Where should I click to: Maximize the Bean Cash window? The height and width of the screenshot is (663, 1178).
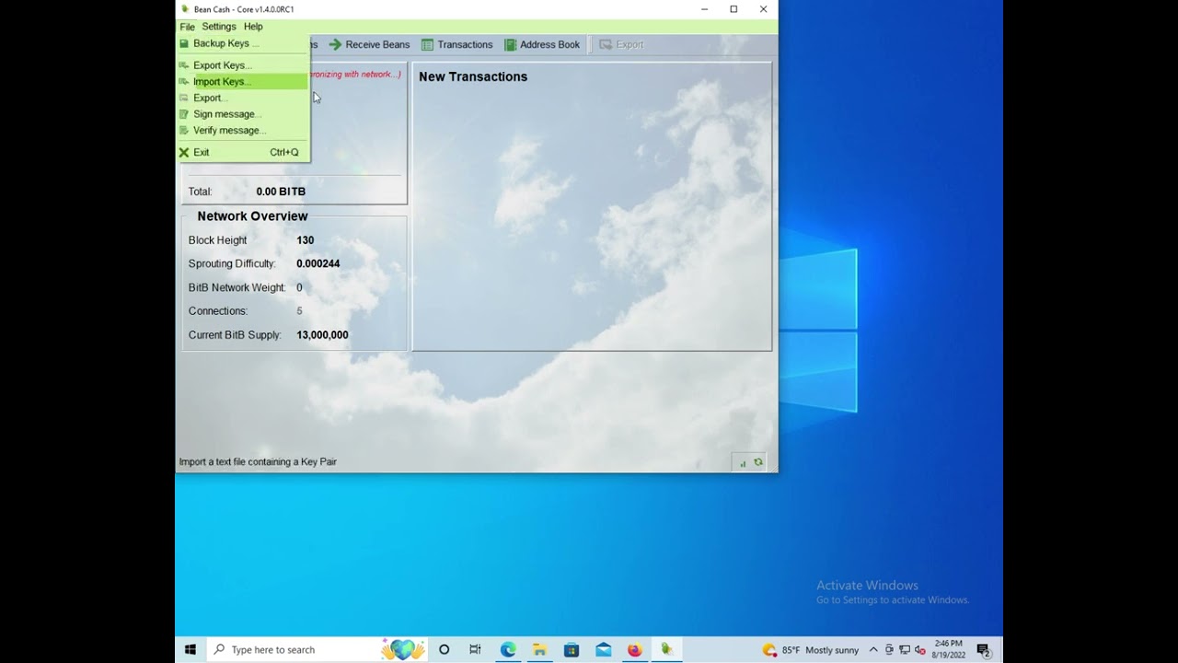733,9
